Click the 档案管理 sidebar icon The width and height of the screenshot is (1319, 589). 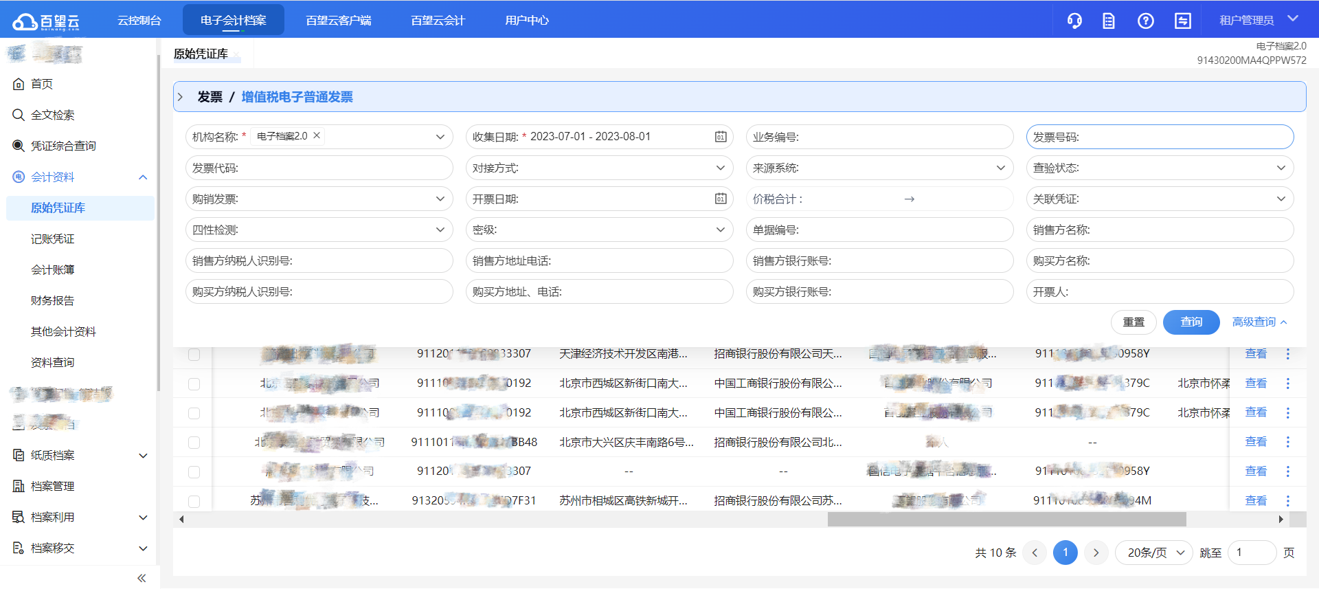[x=19, y=486]
